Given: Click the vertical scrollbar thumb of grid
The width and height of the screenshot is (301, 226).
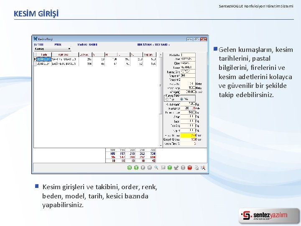Looking at the screenshot, I should [x=161, y=85].
